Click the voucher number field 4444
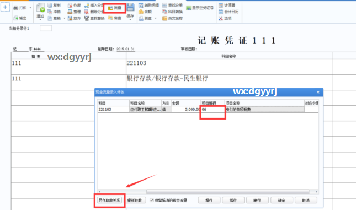Image resolution: width=356 pixels, height=211 pixels. pyautogui.click(x=37, y=49)
